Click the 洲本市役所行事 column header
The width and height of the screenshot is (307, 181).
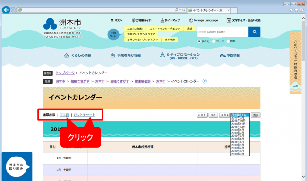(143, 147)
